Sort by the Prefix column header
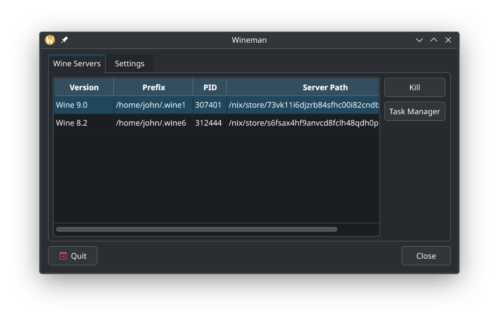The image size is (499, 321). point(154,87)
